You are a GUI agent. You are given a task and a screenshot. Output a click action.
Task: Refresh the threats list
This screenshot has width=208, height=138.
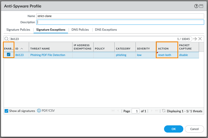point(164,111)
